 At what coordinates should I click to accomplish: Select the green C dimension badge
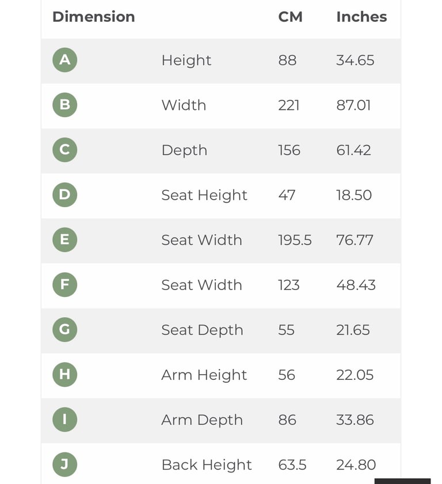click(x=65, y=150)
